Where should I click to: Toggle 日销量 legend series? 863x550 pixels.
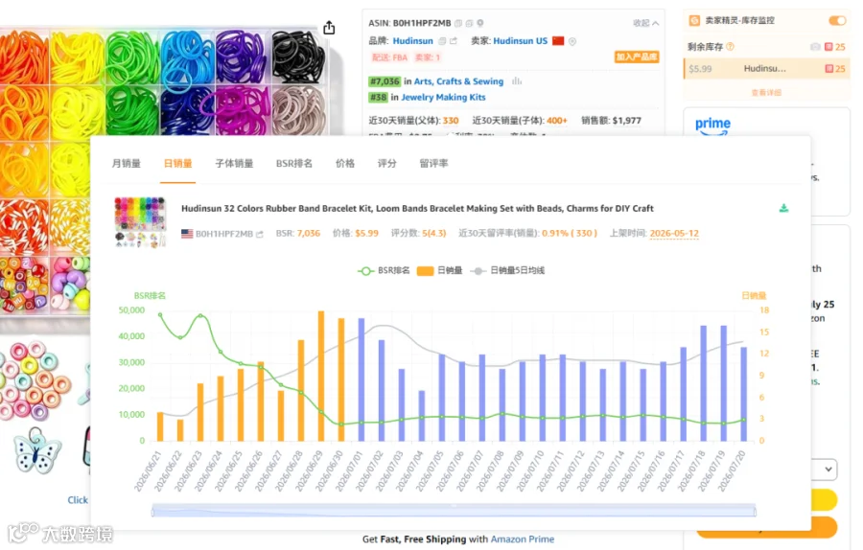point(440,270)
